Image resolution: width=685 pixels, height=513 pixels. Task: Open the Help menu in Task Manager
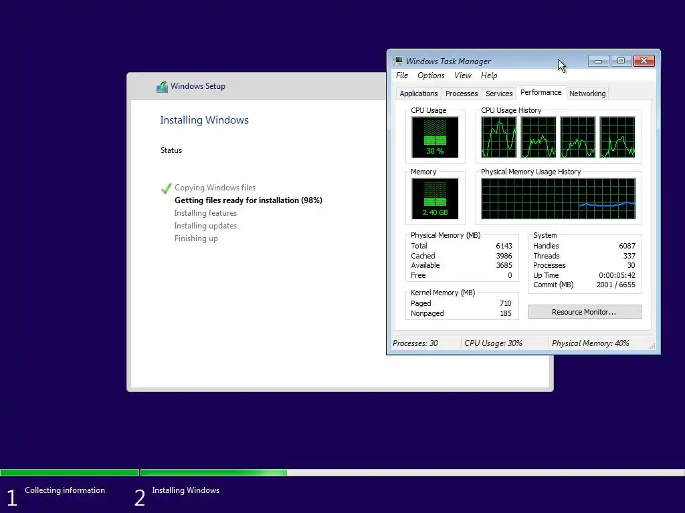pyautogui.click(x=489, y=75)
